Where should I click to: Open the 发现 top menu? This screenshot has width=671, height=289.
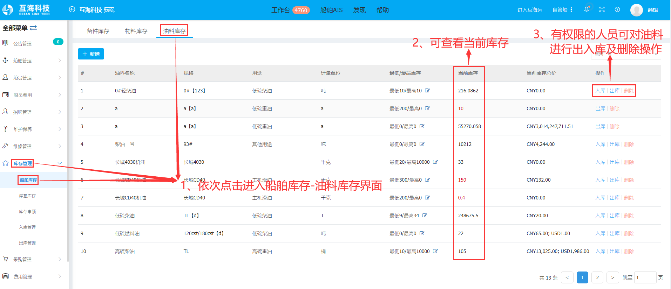click(359, 10)
